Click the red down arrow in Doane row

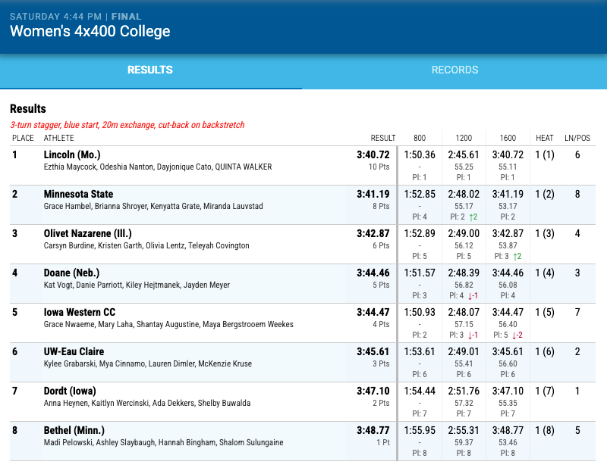click(473, 296)
